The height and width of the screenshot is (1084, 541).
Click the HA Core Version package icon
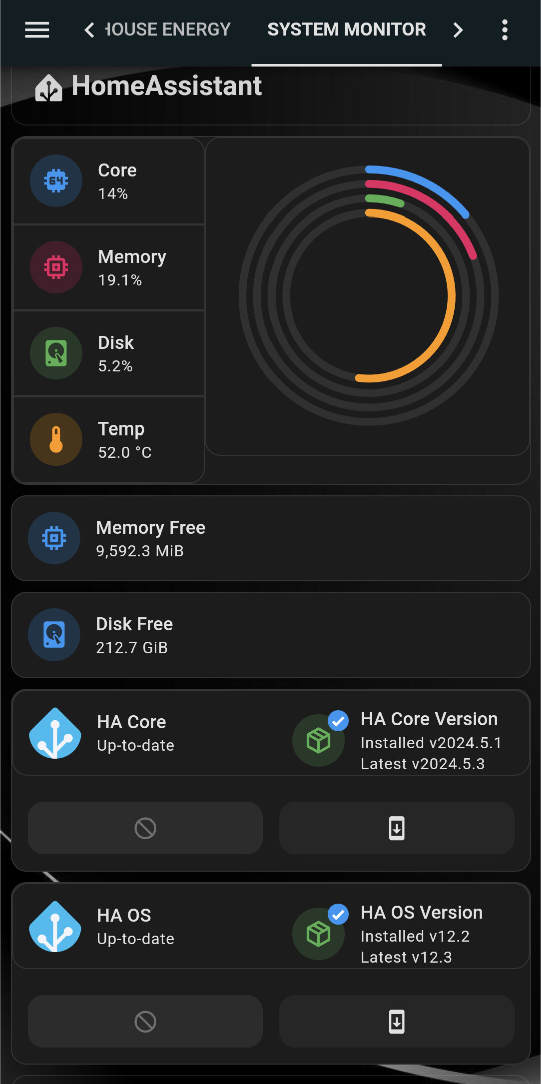coord(319,741)
